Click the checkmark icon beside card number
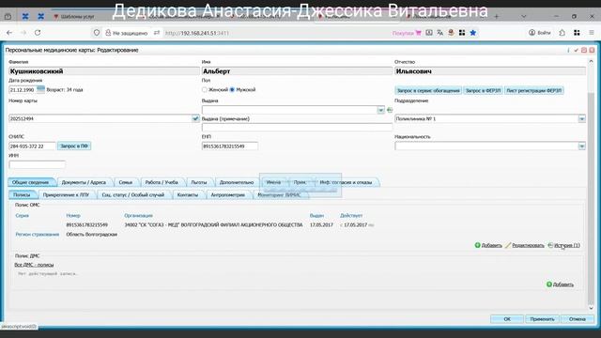 pos(195,119)
